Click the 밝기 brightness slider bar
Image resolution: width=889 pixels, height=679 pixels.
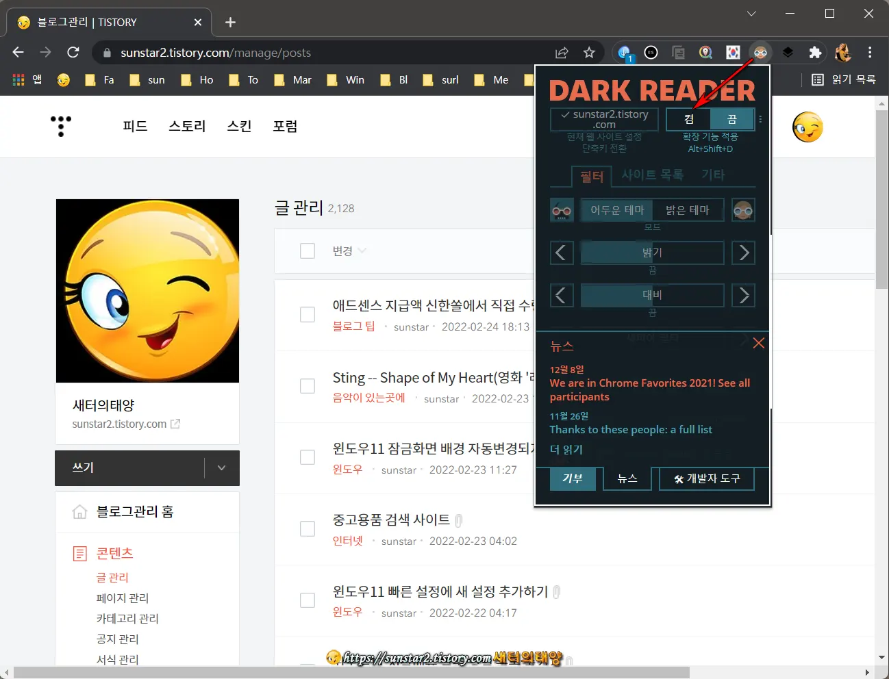tap(652, 253)
